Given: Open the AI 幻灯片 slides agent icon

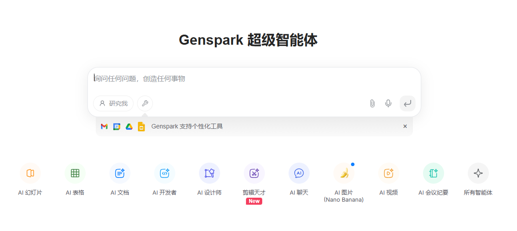Looking at the screenshot, I should 30,173.
